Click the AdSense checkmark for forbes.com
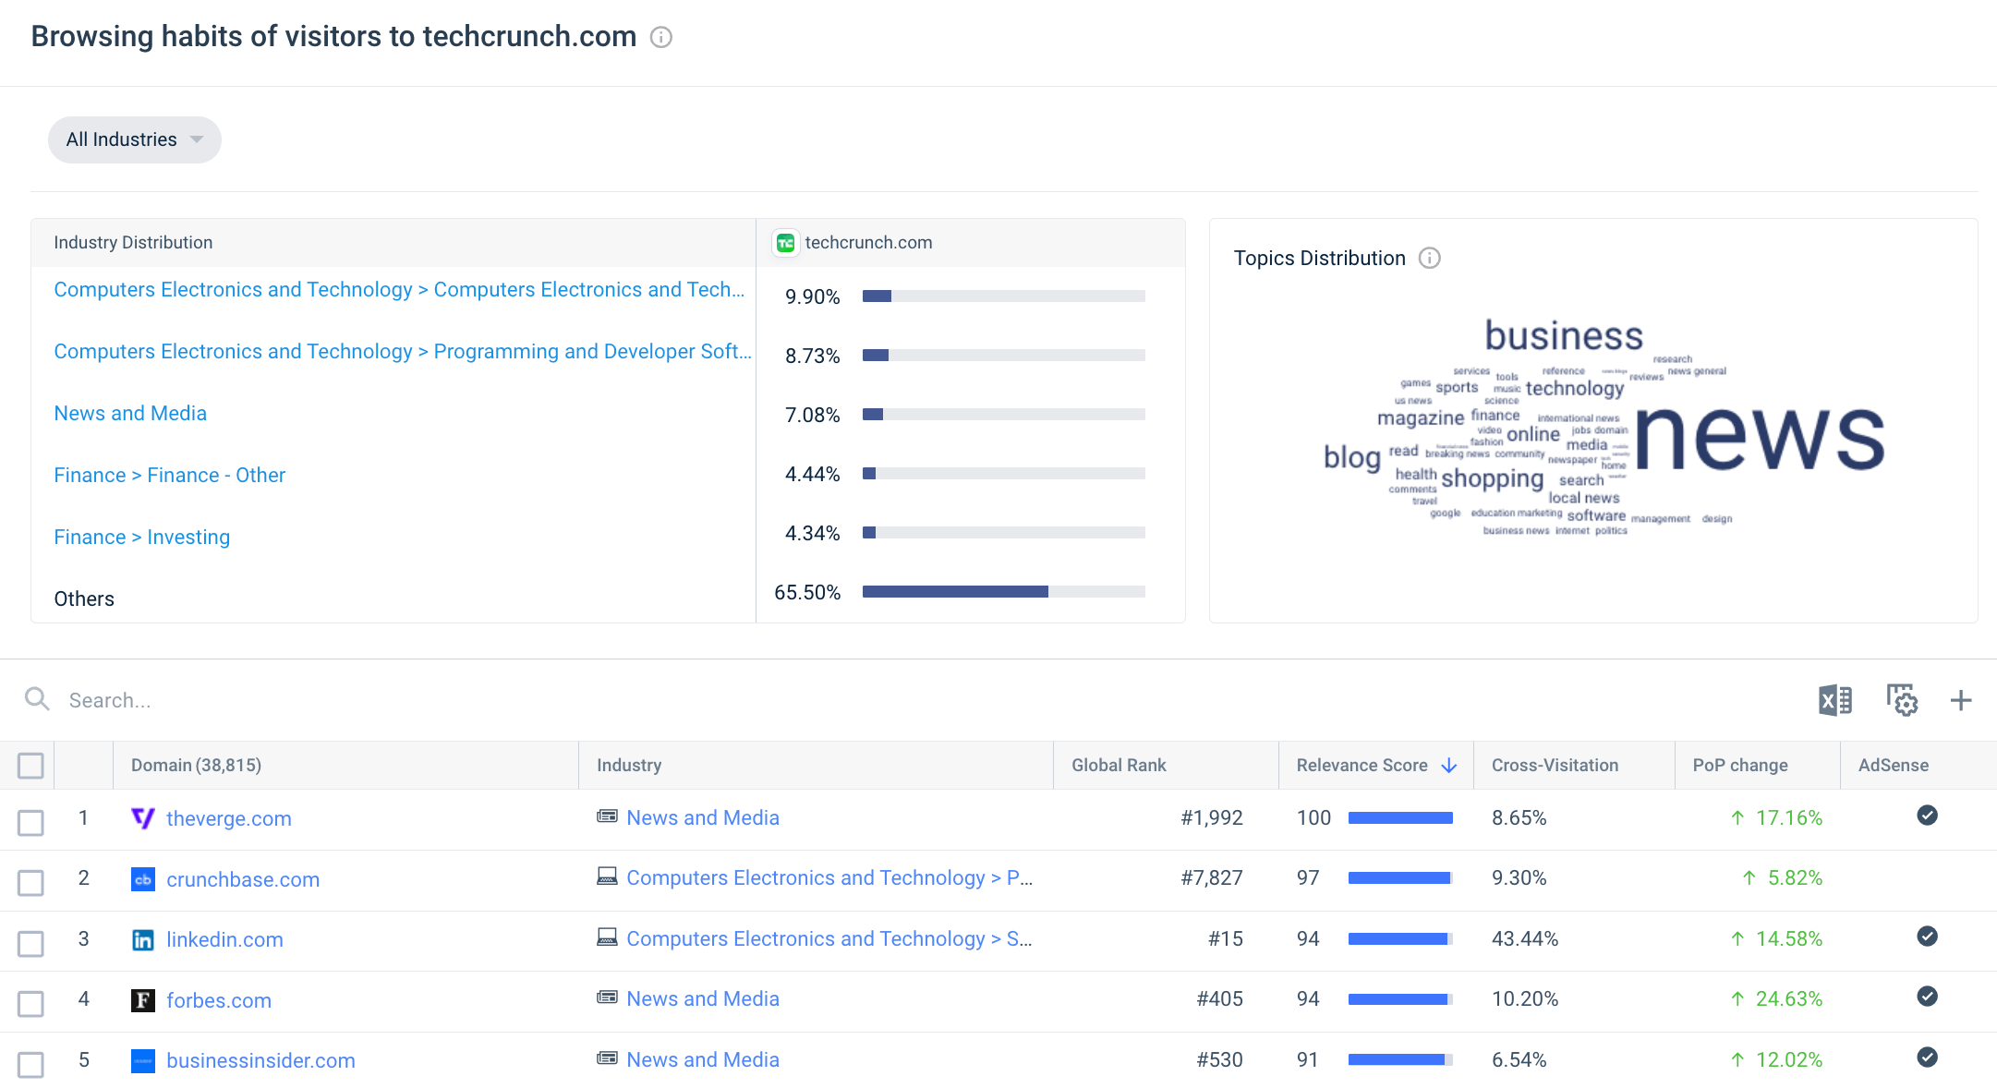The image size is (1997, 1088). pos(1927,996)
